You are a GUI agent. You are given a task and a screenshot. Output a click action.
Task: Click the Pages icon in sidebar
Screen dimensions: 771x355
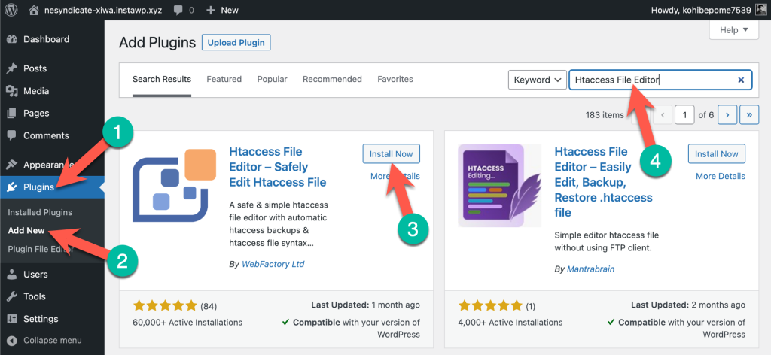coord(12,114)
